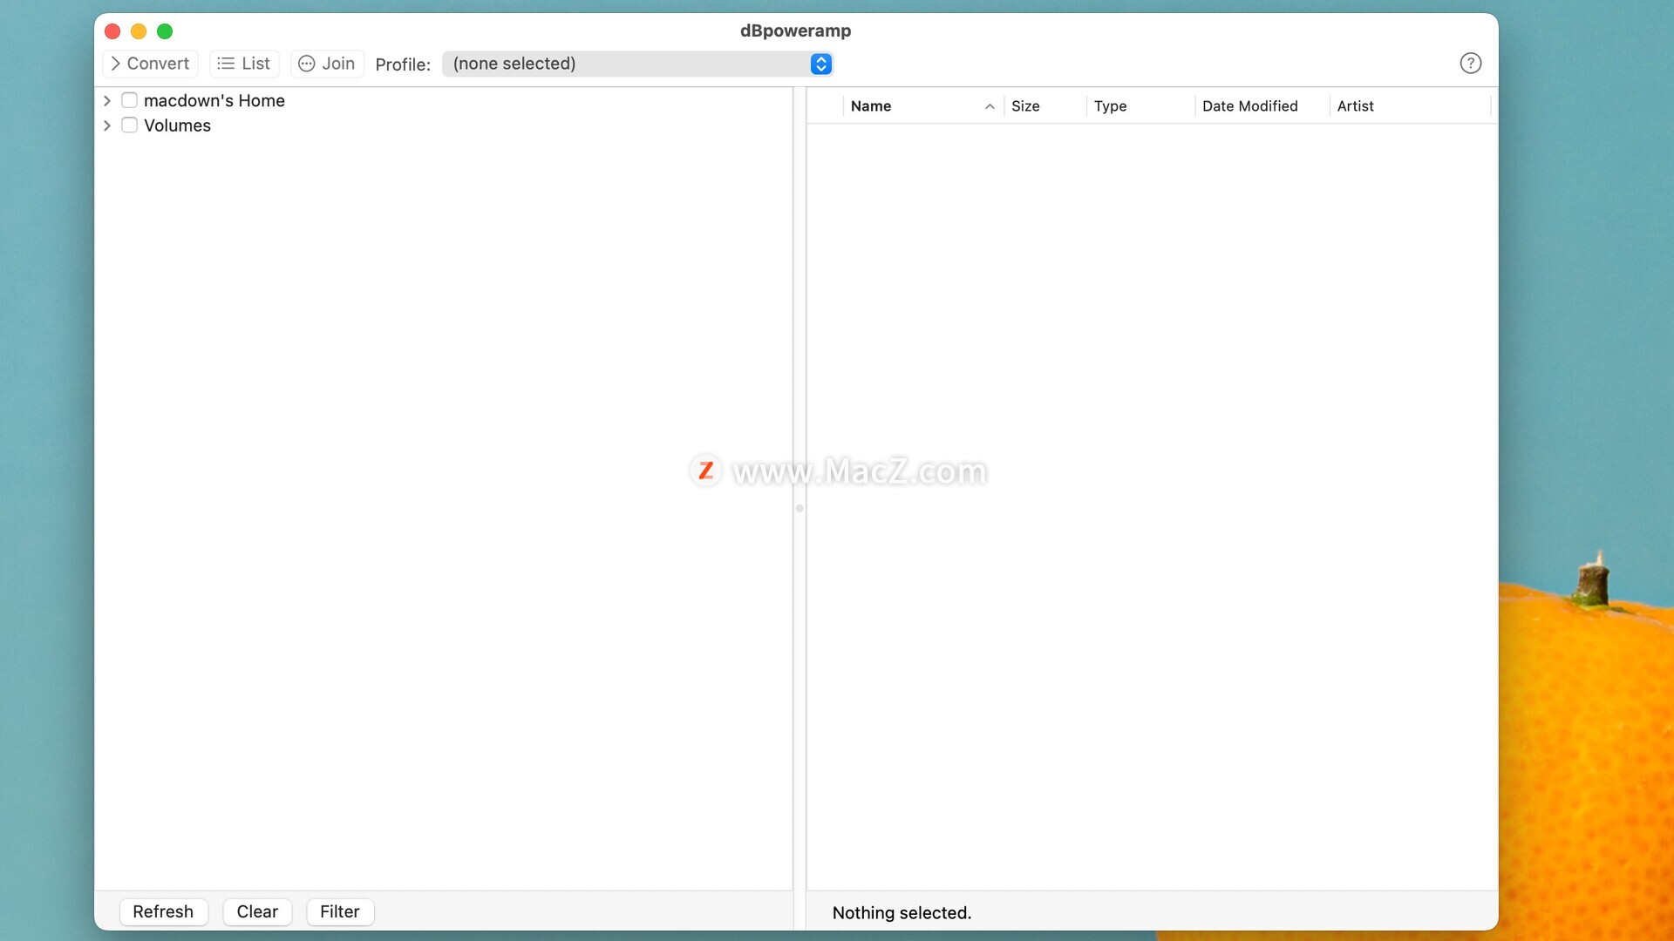Minimize the window with the yellow button
This screenshot has width=1674, height=941.
pyautogui.click(x=139, y=31)
